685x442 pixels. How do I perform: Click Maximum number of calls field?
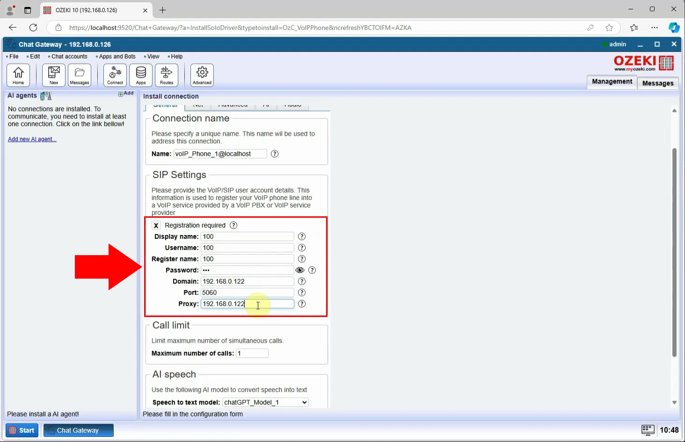(x=252, y=353)
